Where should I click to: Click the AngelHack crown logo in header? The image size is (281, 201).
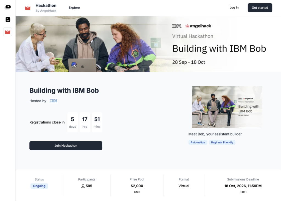[28, 8]
